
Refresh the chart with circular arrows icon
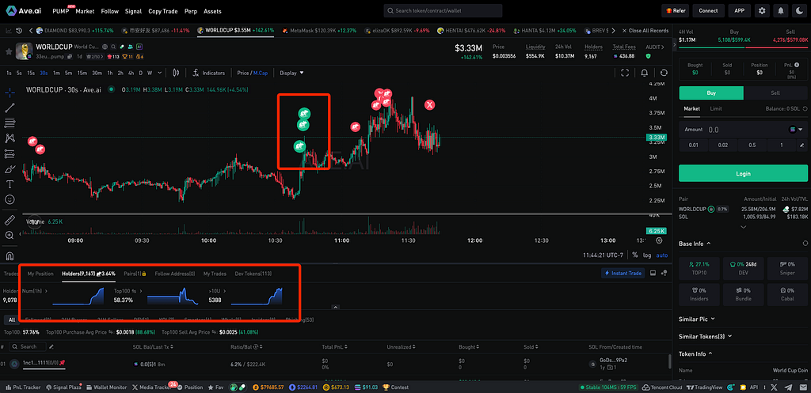664,73
